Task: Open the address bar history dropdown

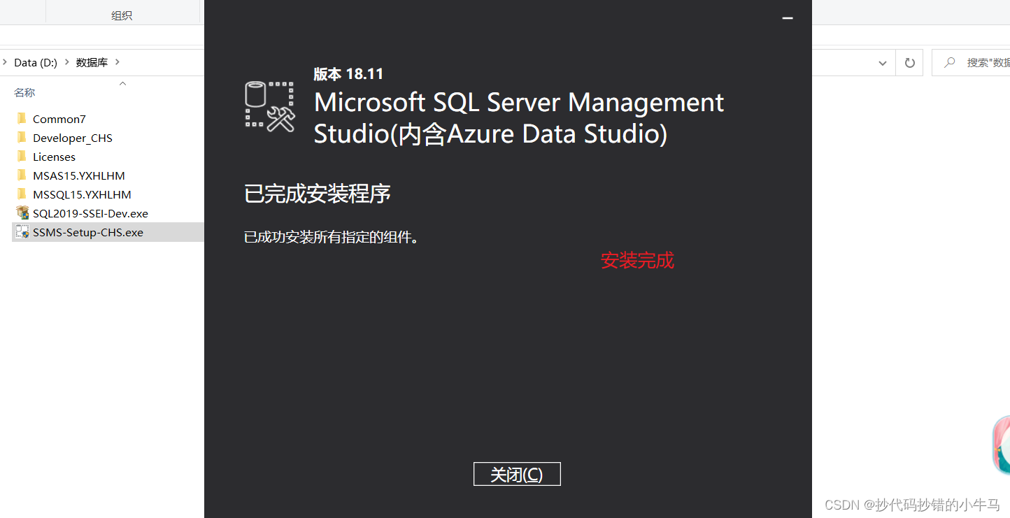Action: [x=883, y=63]
